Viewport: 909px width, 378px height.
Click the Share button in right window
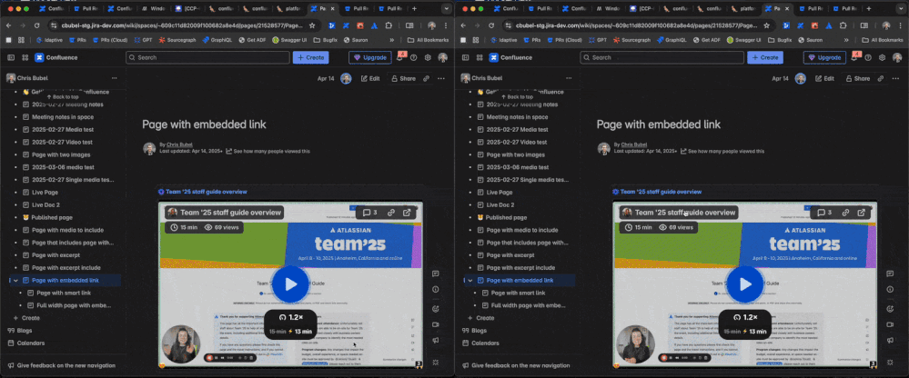(x=857, y=78)
